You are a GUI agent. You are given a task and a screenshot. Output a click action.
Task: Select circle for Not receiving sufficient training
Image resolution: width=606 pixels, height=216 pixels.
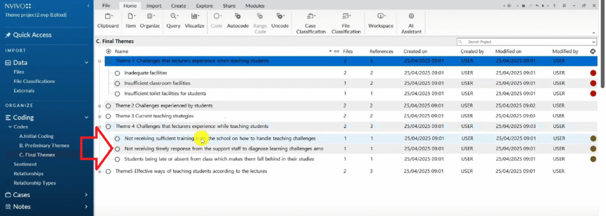117,138
